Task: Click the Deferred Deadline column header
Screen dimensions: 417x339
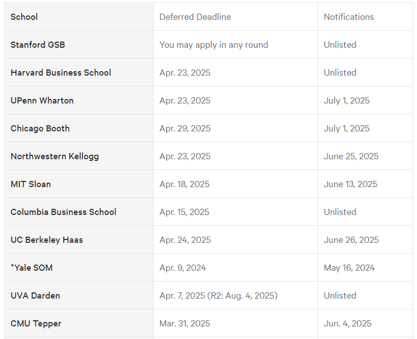Action: point(195,17)
